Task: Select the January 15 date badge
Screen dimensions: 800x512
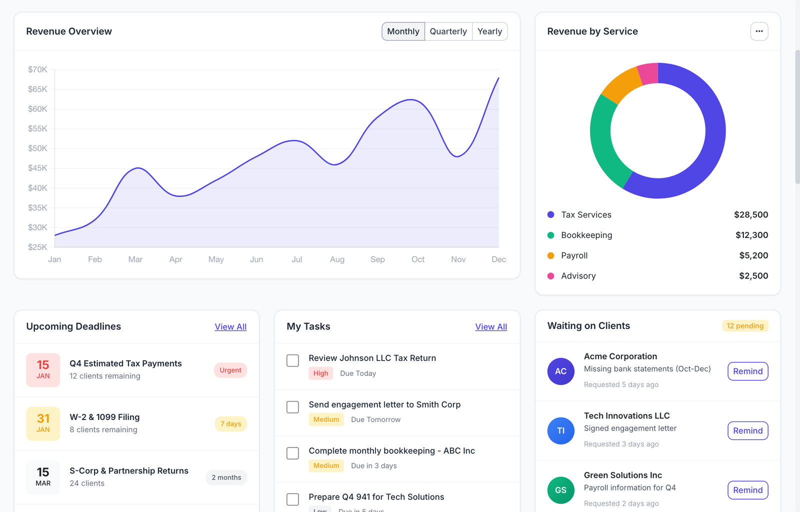Action: pyautogui.click(x=43, y=370)
